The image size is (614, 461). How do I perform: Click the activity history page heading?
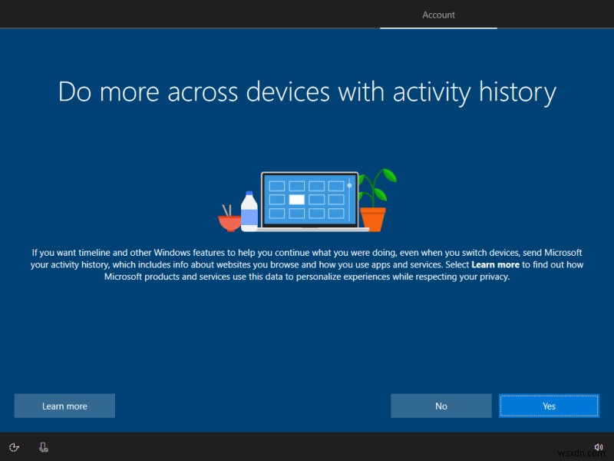click(307, 91)
